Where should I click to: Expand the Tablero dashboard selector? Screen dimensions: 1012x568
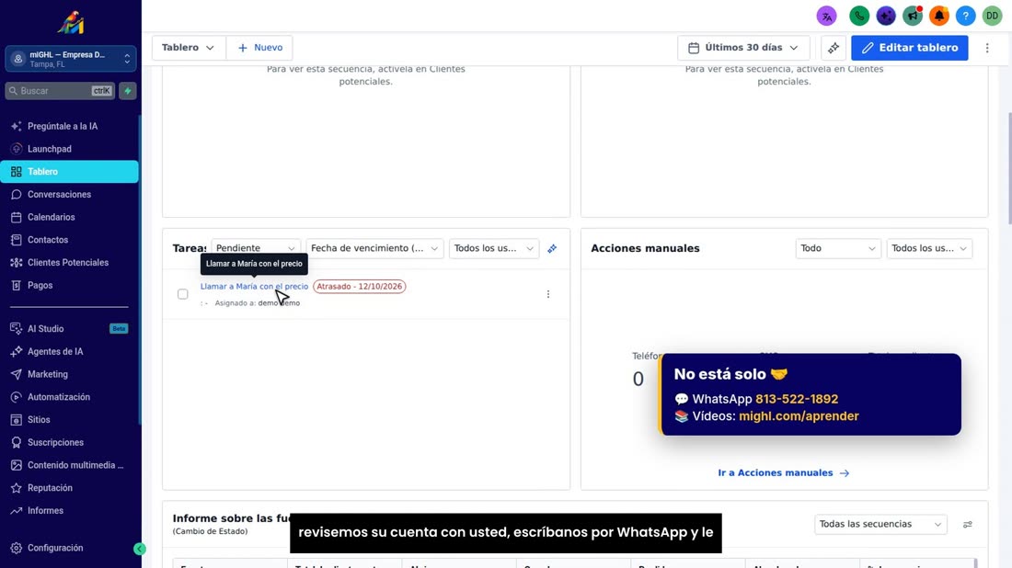[189, 48]
